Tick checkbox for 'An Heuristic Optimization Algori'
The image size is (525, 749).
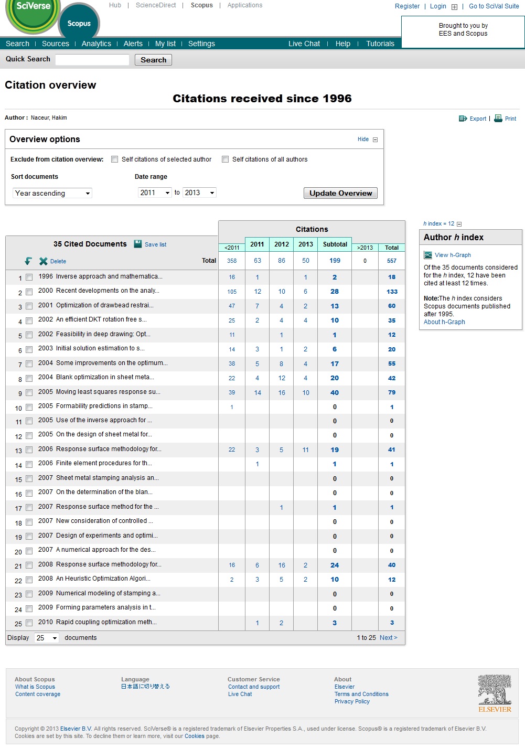(29, 580)
